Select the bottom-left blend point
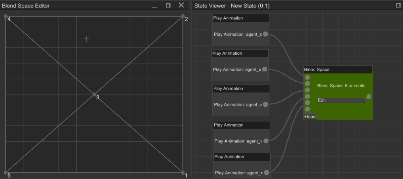The width and height of the screenshot is (403, 179). coord(6,173)
